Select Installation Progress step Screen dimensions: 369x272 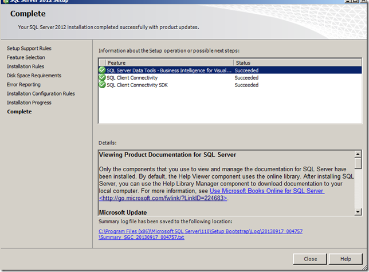click(29, 103)
